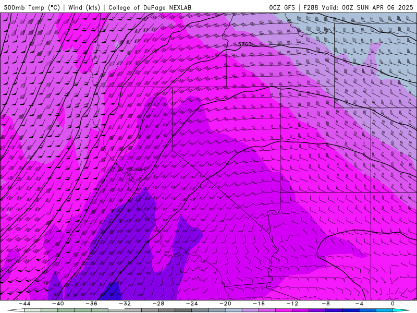
Task: Click the -8 colorbar tick label
Action: point(326,304)
